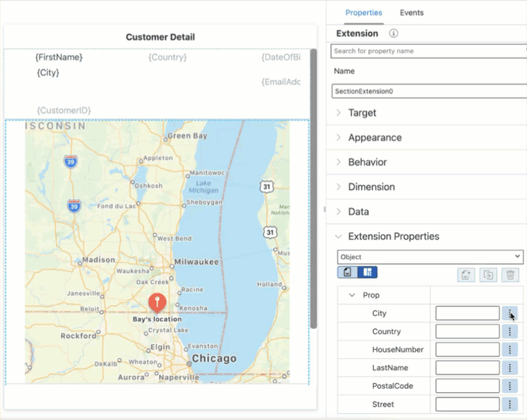Open the City row's three-dot menu
527x420 pixels.
509,313
